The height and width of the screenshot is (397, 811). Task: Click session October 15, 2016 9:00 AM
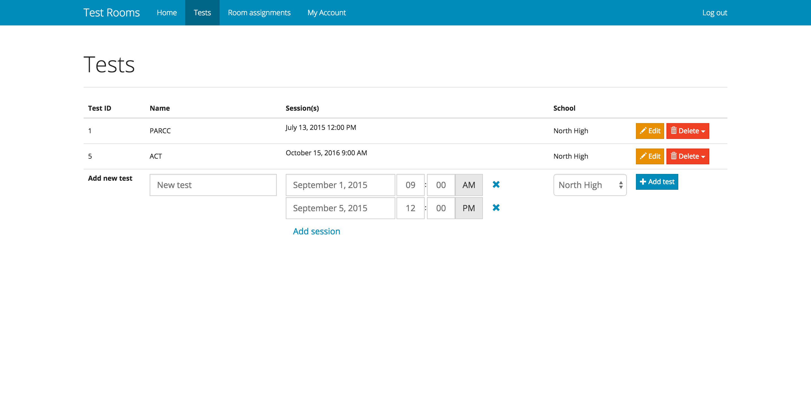(326, 153)
